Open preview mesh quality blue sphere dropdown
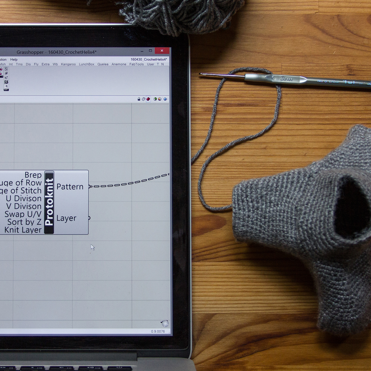Viewport: 371px width, 371px height. [x=166, y=99]
